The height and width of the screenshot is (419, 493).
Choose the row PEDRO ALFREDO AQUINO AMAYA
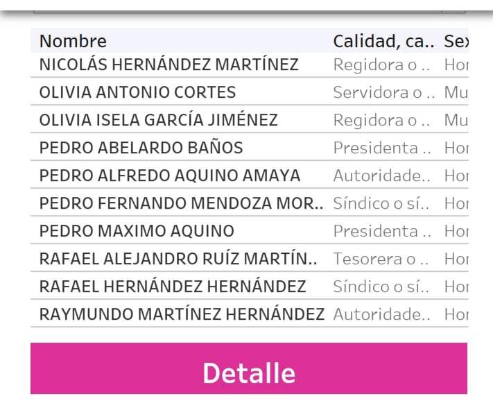pos(170,176)
